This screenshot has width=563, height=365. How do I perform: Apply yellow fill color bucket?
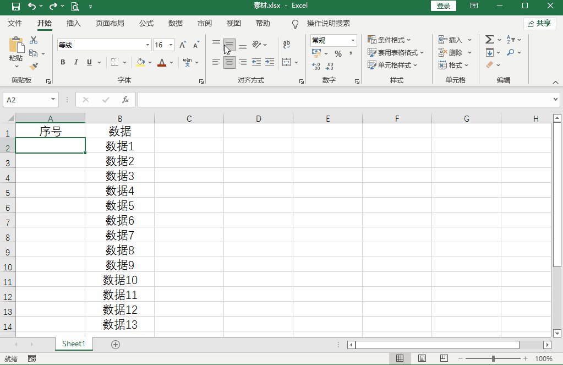click(140, 62)
